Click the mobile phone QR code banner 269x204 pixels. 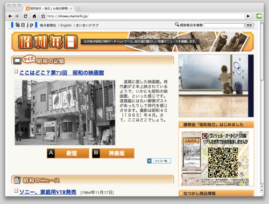pyautogui.click(x=216, y=158)
